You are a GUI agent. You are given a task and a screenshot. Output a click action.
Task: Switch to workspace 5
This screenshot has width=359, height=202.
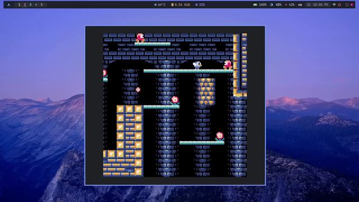pyautogui.click(x=42, y=4)
